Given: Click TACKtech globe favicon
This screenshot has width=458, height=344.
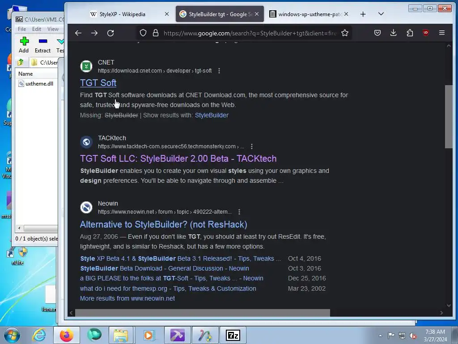Looking at the screenshot, I should point(86,142).
